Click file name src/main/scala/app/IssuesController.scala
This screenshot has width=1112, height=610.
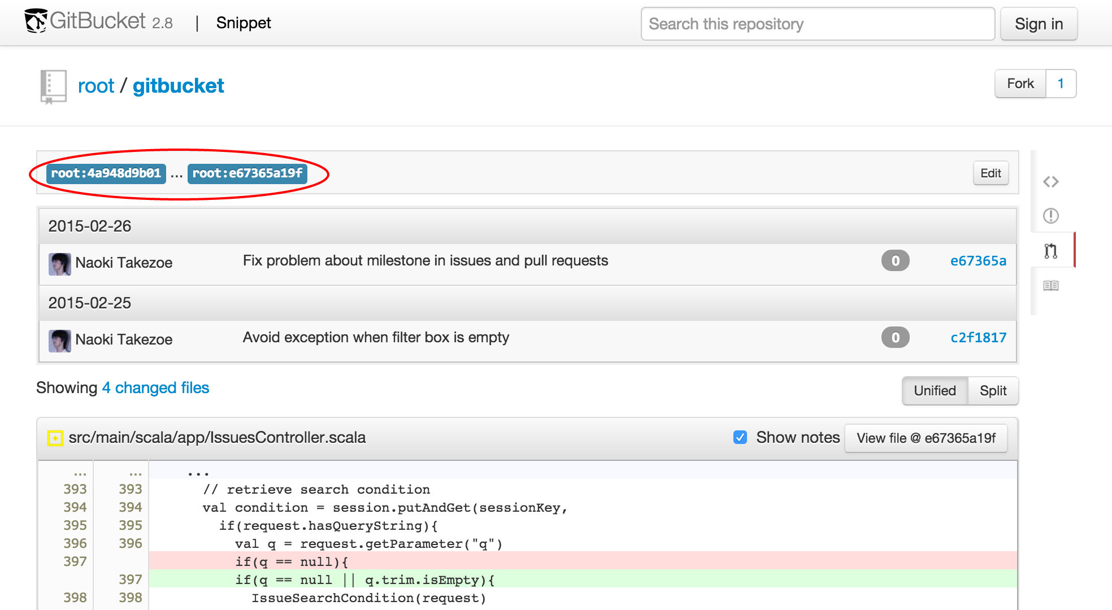coord(217,437)
